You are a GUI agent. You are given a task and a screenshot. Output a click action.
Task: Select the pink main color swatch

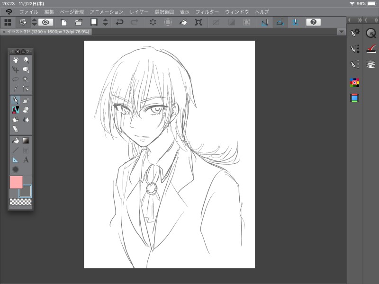16,182
